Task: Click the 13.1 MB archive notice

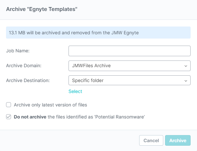Action: [x=98, y=33]
